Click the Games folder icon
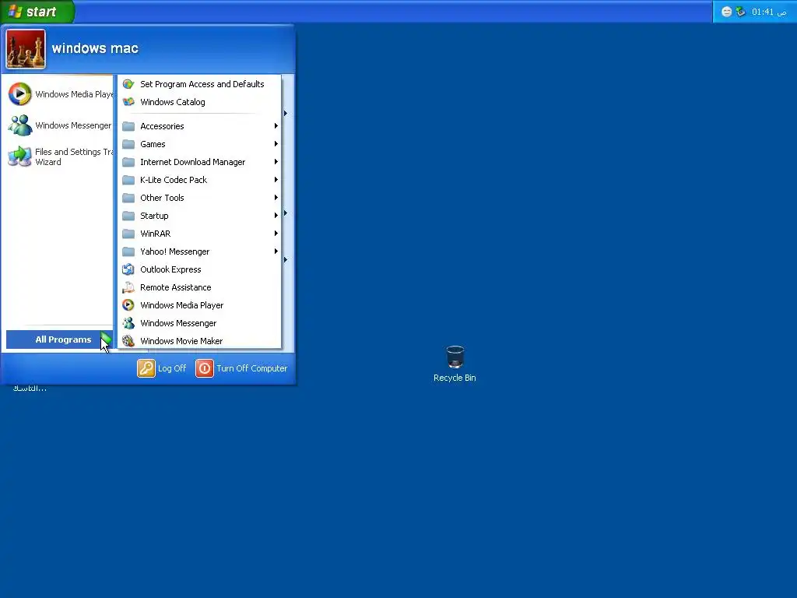The width and height of the screenshot is (797, 598). click(128, 144)
